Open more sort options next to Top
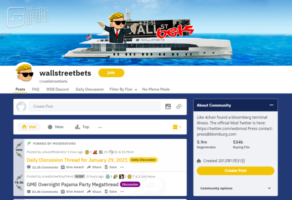This screenshot has width=292, height=200. 100,127
